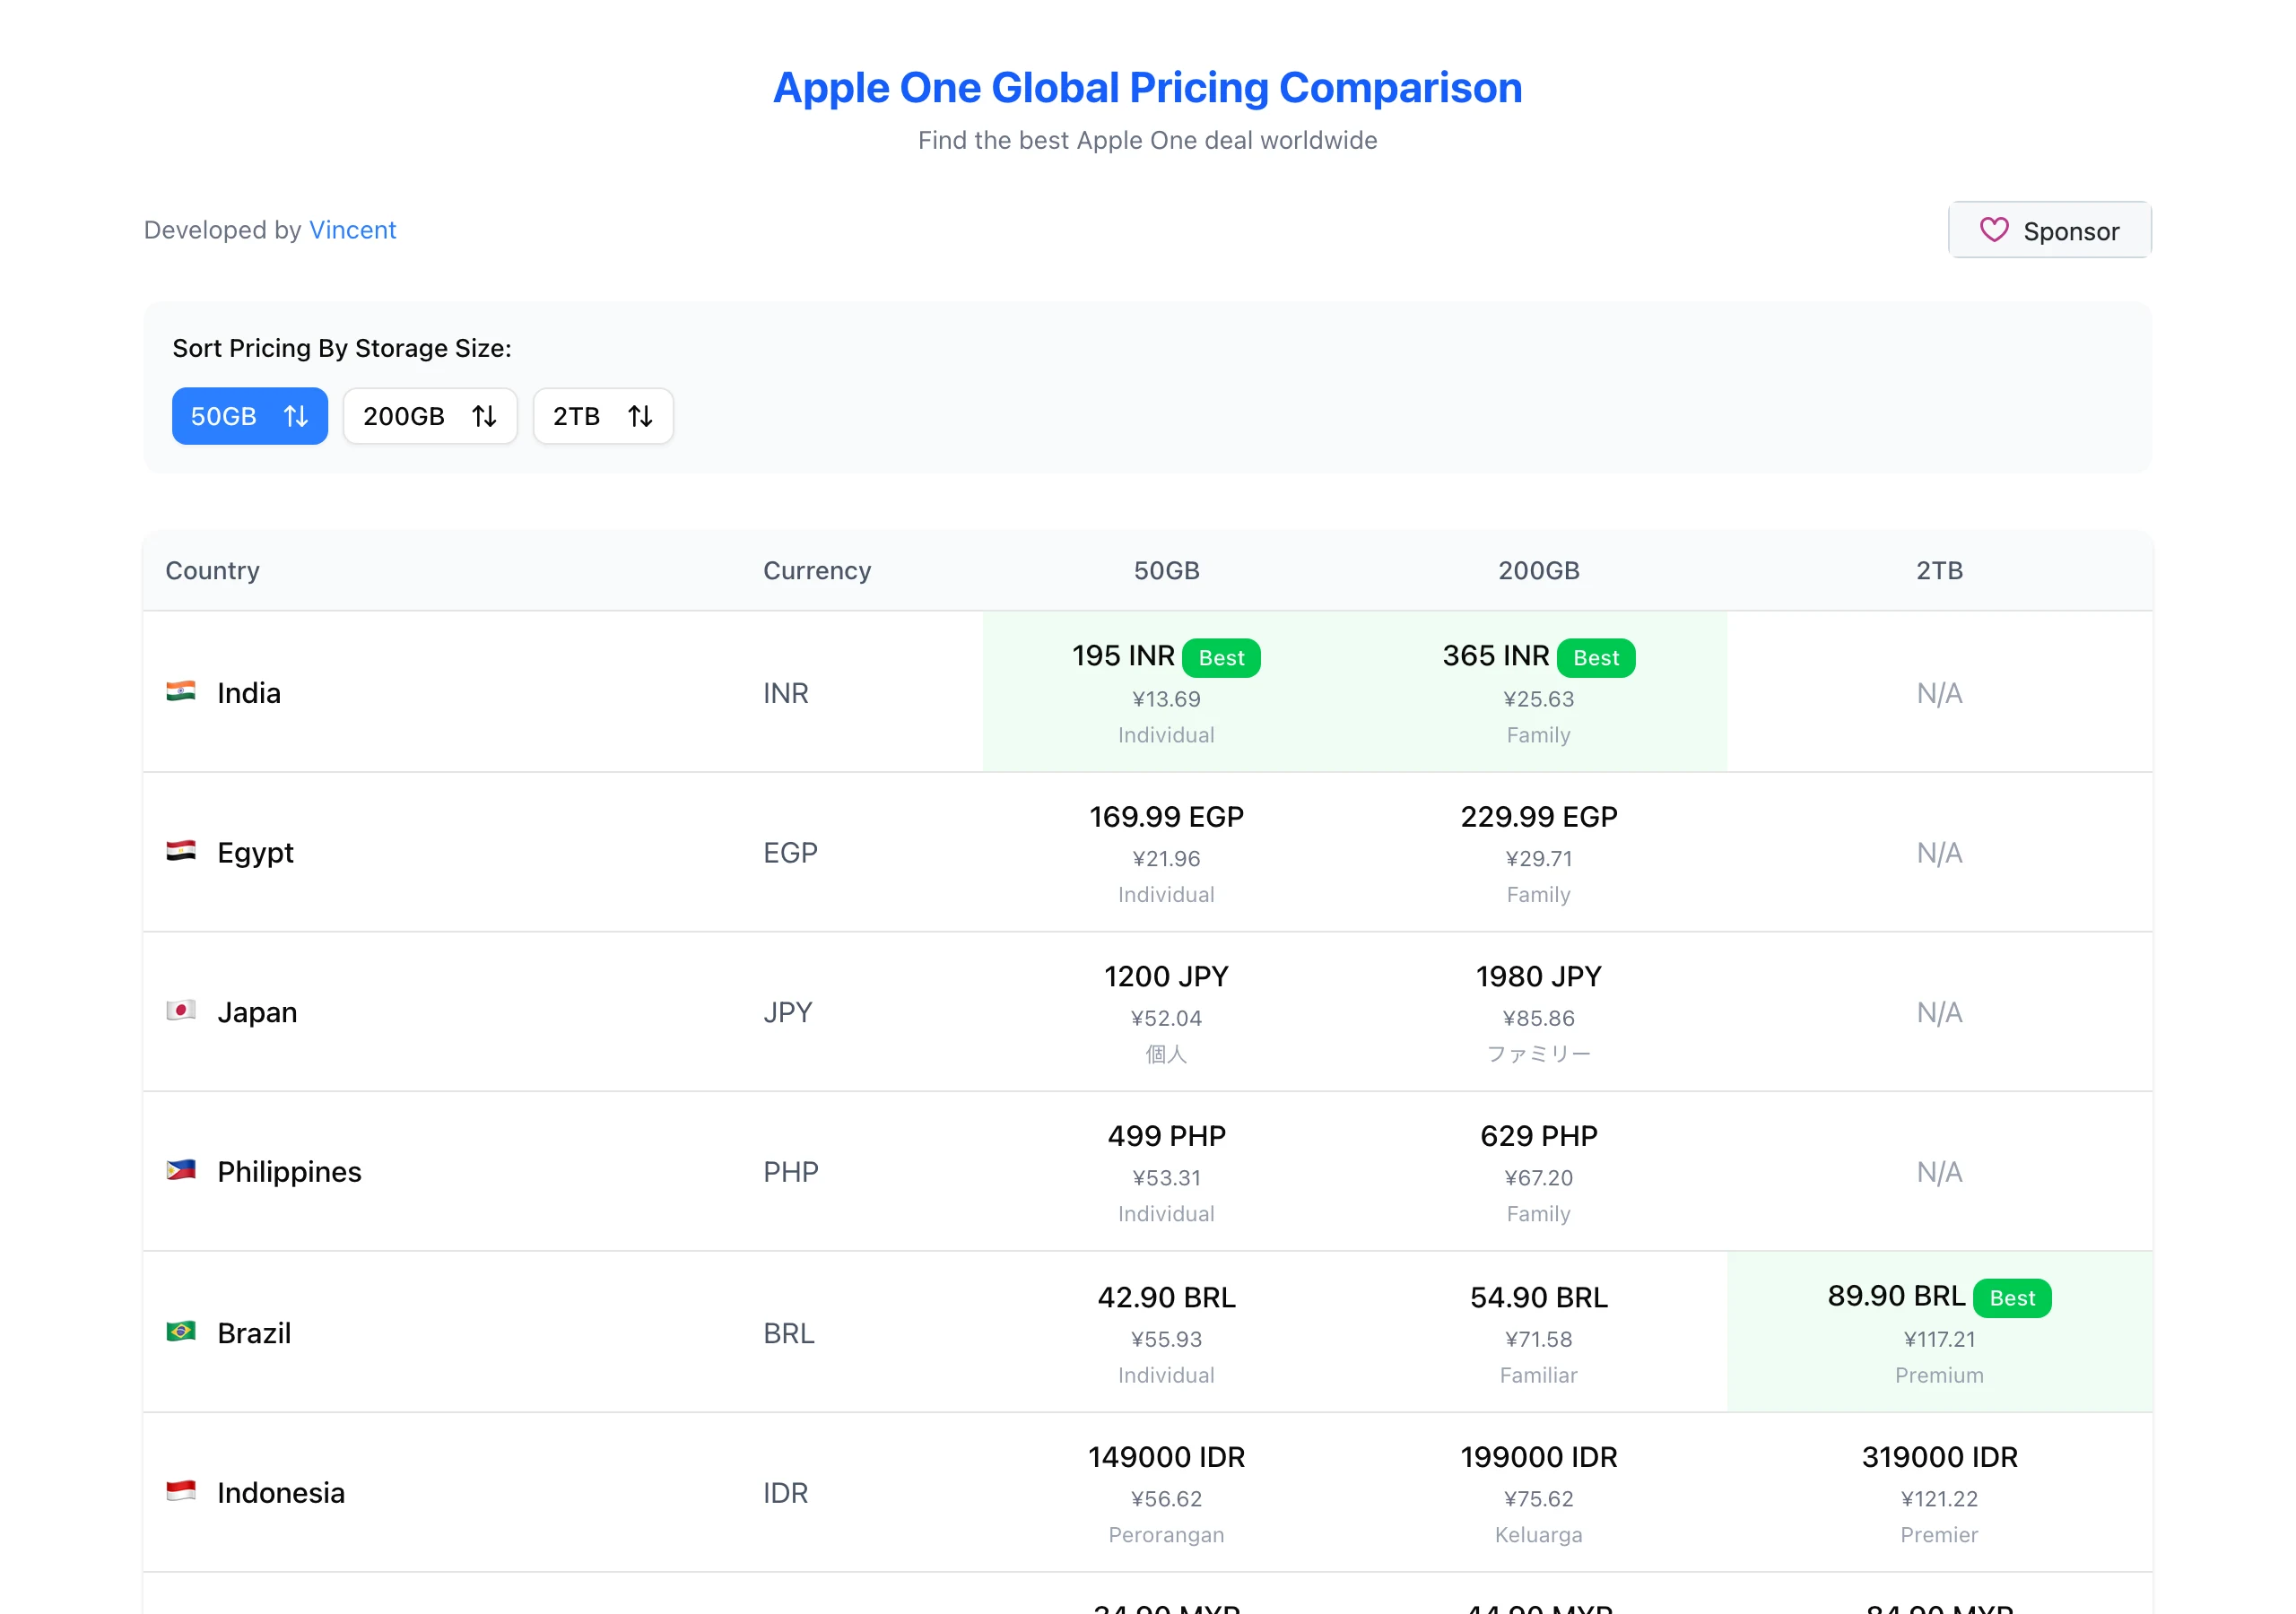Image resolution: width=2296 pixels, height=1614 pixels.
Task: Click the Brazil flag icon
Action: point(181,1331)
